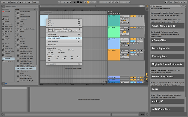Expand Blender Renders folder
This screenshot has width=188, height=117.
tap(16, 12)
